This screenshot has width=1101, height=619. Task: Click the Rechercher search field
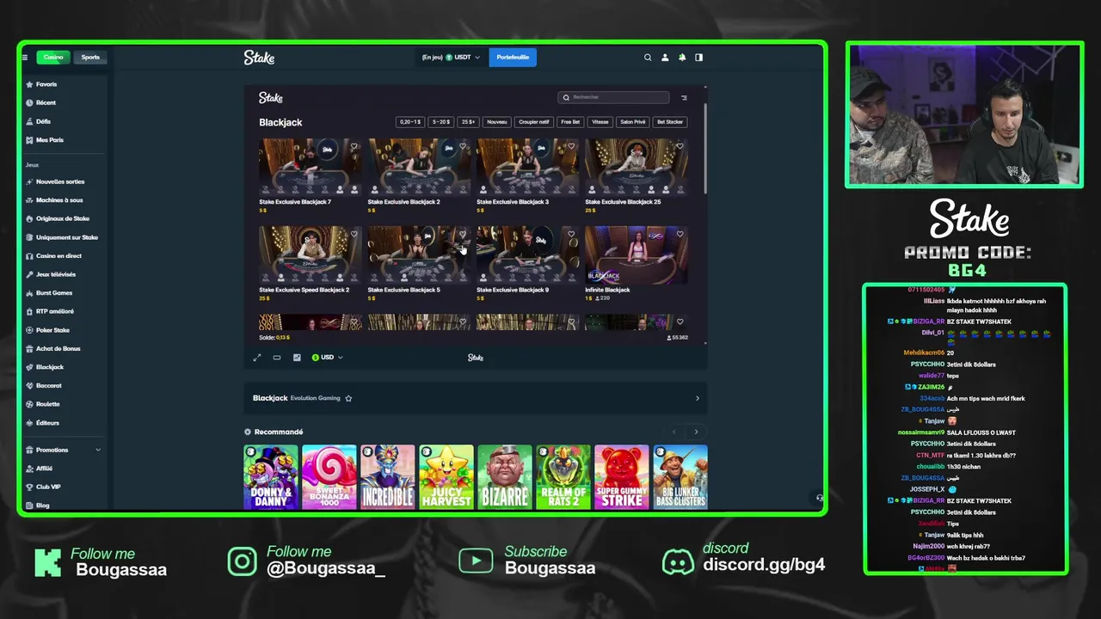pyautogui.click(x=613, y=97)
